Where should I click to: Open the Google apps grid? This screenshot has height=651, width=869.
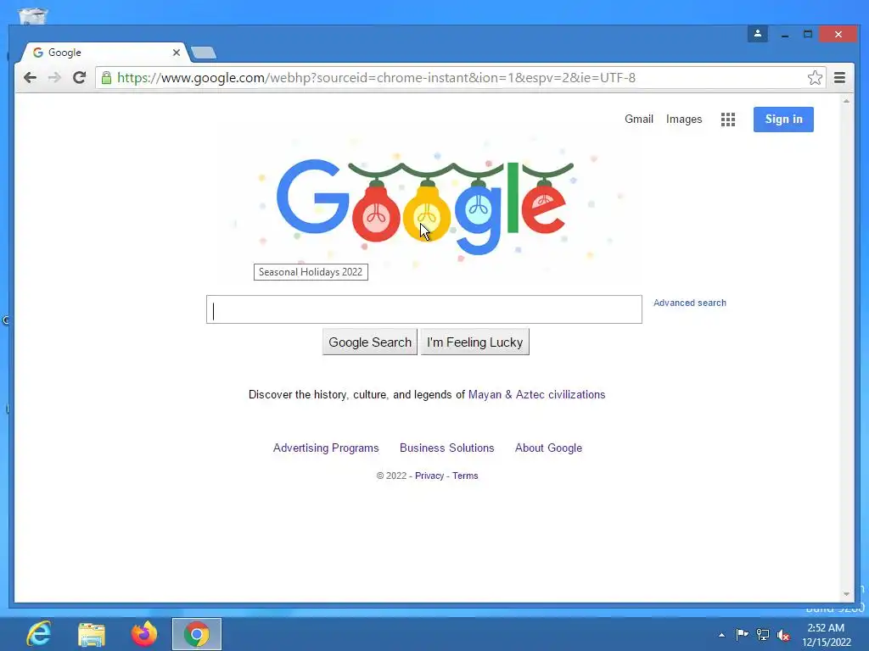click(x=727, y=119)
